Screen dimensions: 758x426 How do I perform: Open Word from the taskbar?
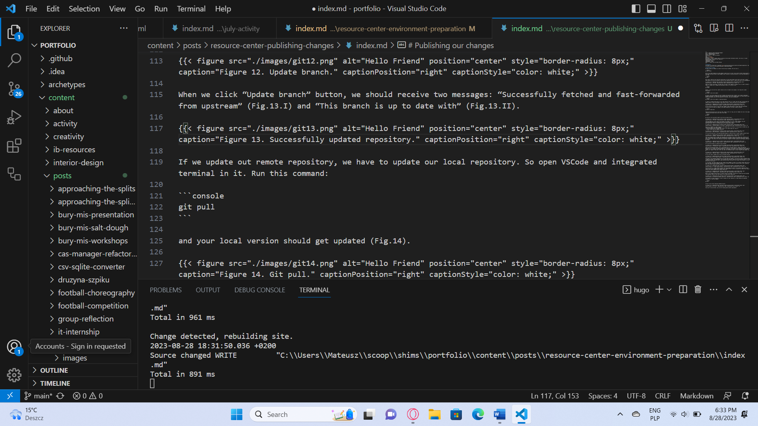(499, 414)
